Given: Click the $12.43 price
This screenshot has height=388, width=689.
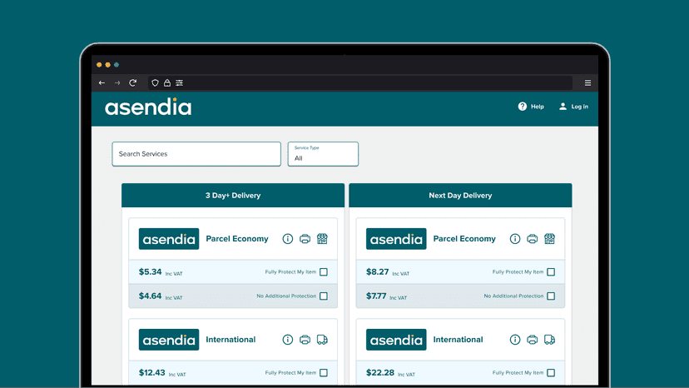Looking at the screenshot, I should (152, 373).
